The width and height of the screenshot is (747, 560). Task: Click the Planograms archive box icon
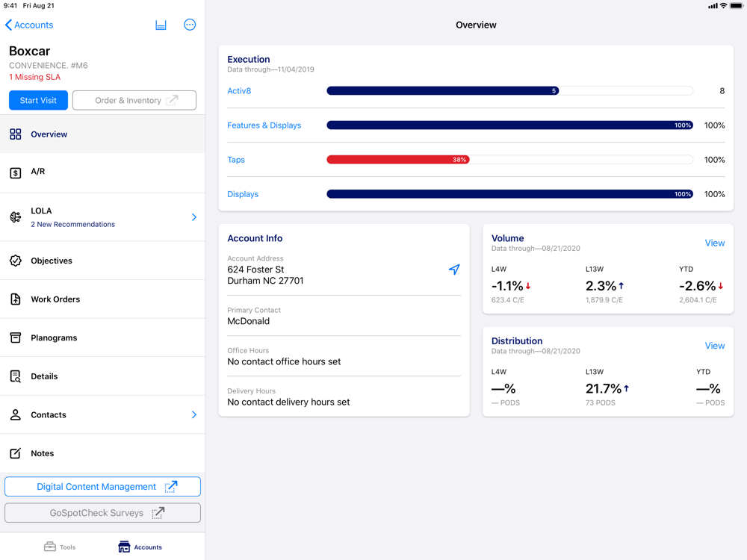point(16,337)
